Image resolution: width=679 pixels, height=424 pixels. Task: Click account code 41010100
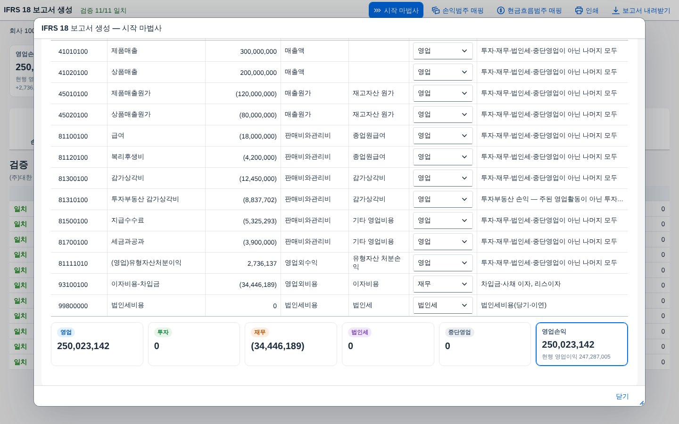pos(73,51)
